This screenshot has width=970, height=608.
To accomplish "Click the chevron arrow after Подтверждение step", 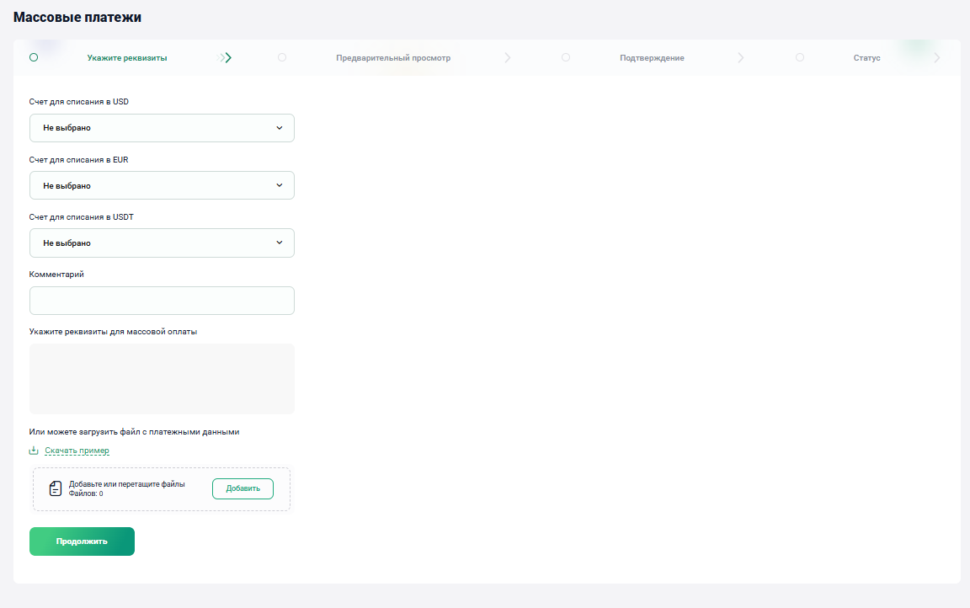I will click(740, 57).
